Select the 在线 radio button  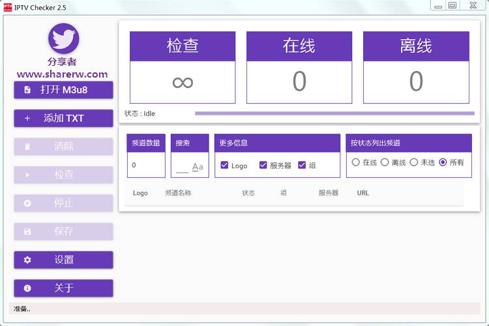pyautogui.click(x=355, y=162)
